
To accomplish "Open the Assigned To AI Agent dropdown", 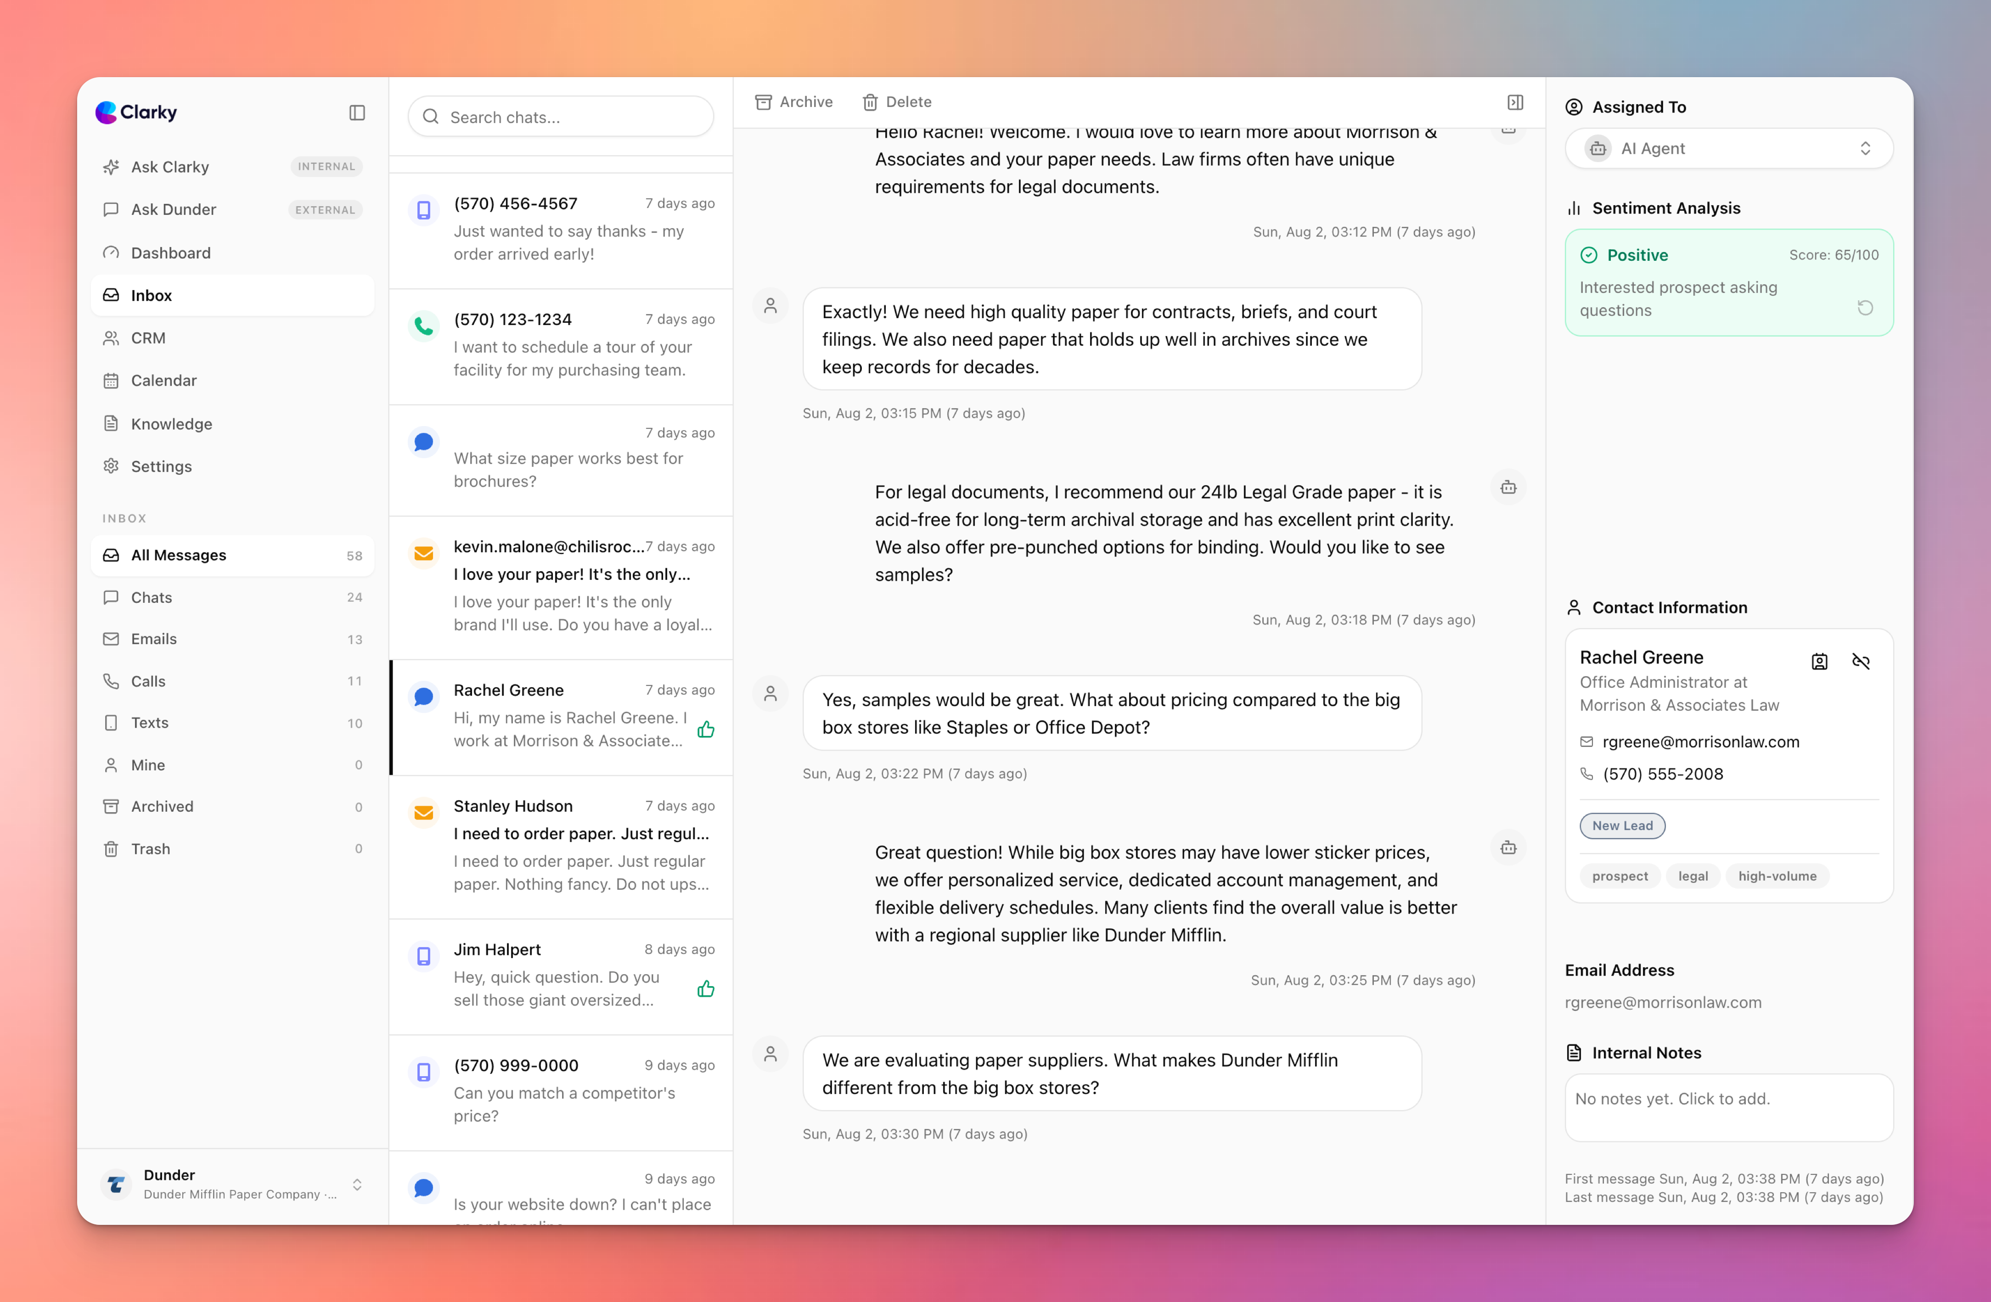I will pos(1728,148).
